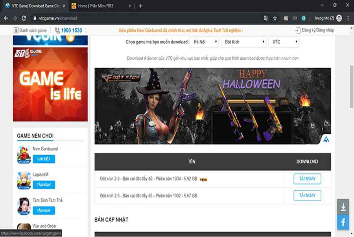
Task: Expand the Đột Kích game dropdown
Action: pos(244,42)
